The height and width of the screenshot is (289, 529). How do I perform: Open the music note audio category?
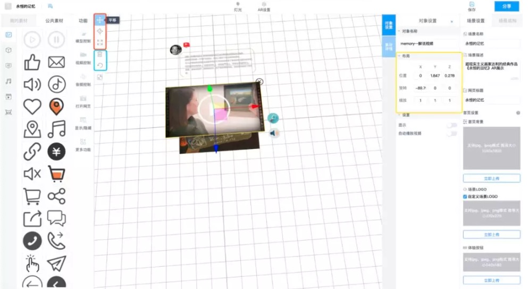pyautogui.click(x=9, y=81)
